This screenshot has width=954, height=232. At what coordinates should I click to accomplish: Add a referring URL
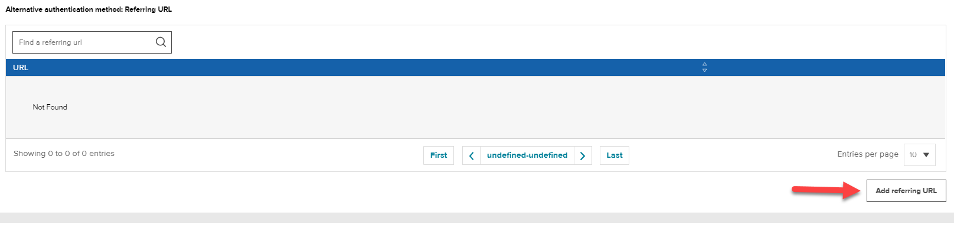tap(906, 191)
